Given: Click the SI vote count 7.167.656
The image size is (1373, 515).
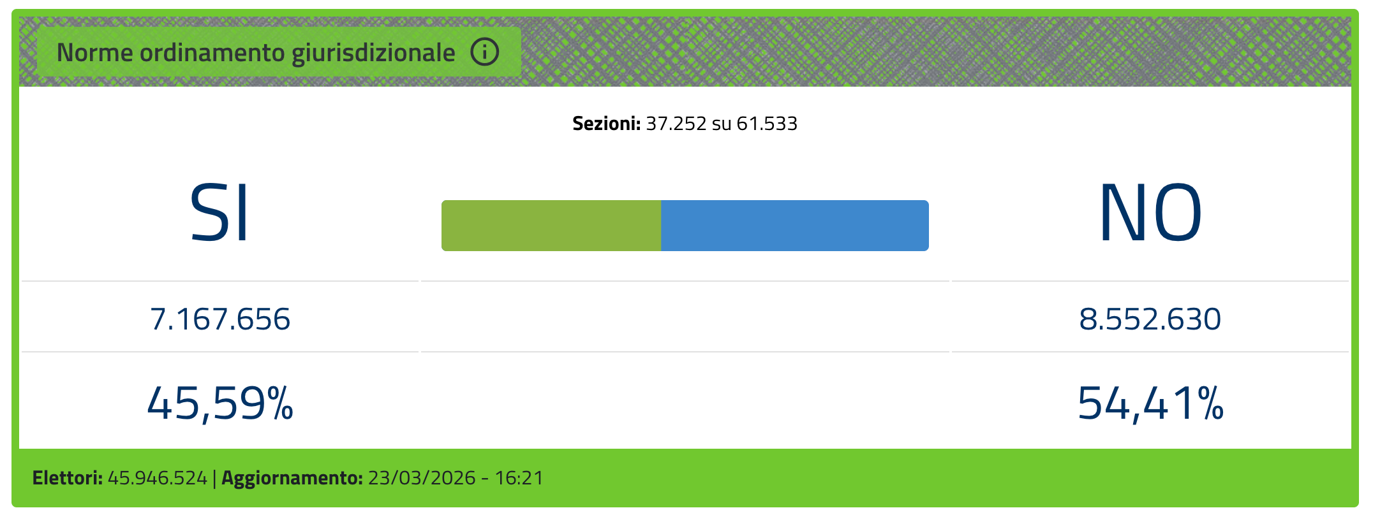Looking at the screenshot, I should tap(219, 319).
